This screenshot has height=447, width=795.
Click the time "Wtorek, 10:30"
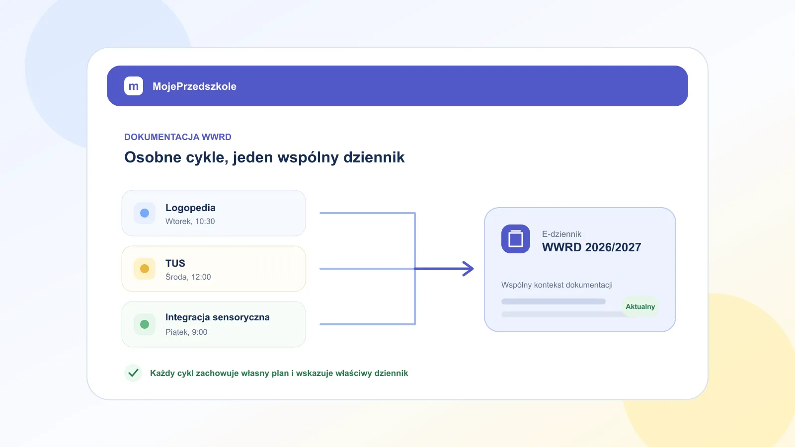(x=190, y=222)
